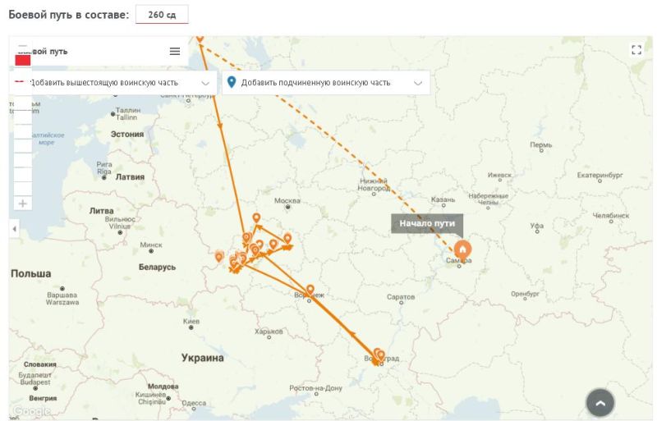Open the hamburger menu in Боевой путь panel

(175, 51)
